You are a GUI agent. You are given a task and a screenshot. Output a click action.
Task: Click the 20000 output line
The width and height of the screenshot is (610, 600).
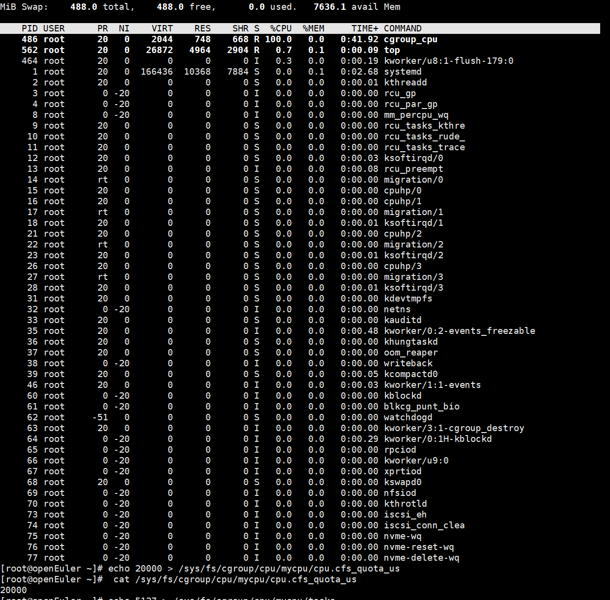click(14, 590)
